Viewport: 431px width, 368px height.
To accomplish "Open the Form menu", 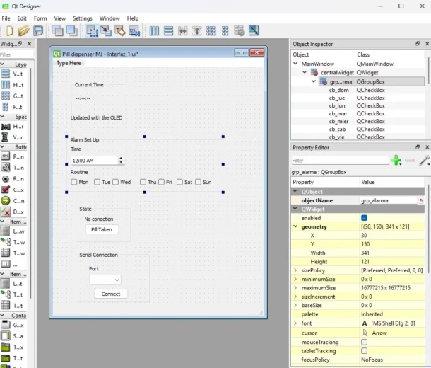I will point(40,18).
